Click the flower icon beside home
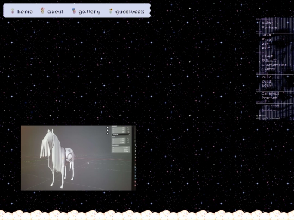Screen dimensions: 294x220 tap(13, 11)
